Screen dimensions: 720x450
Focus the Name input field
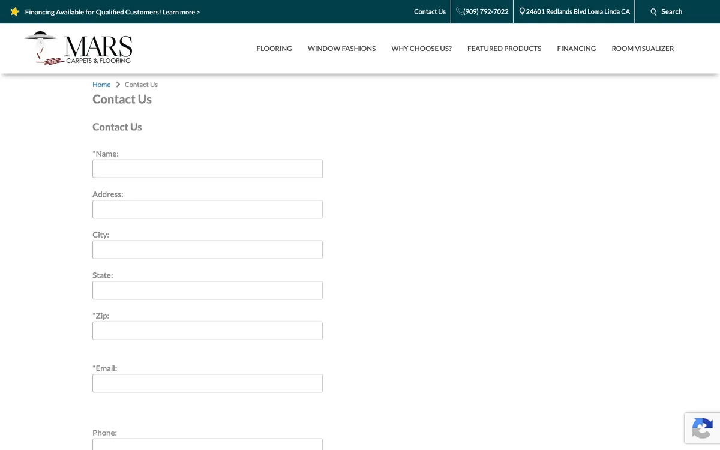pyautogui.click(x=207, y=169)
